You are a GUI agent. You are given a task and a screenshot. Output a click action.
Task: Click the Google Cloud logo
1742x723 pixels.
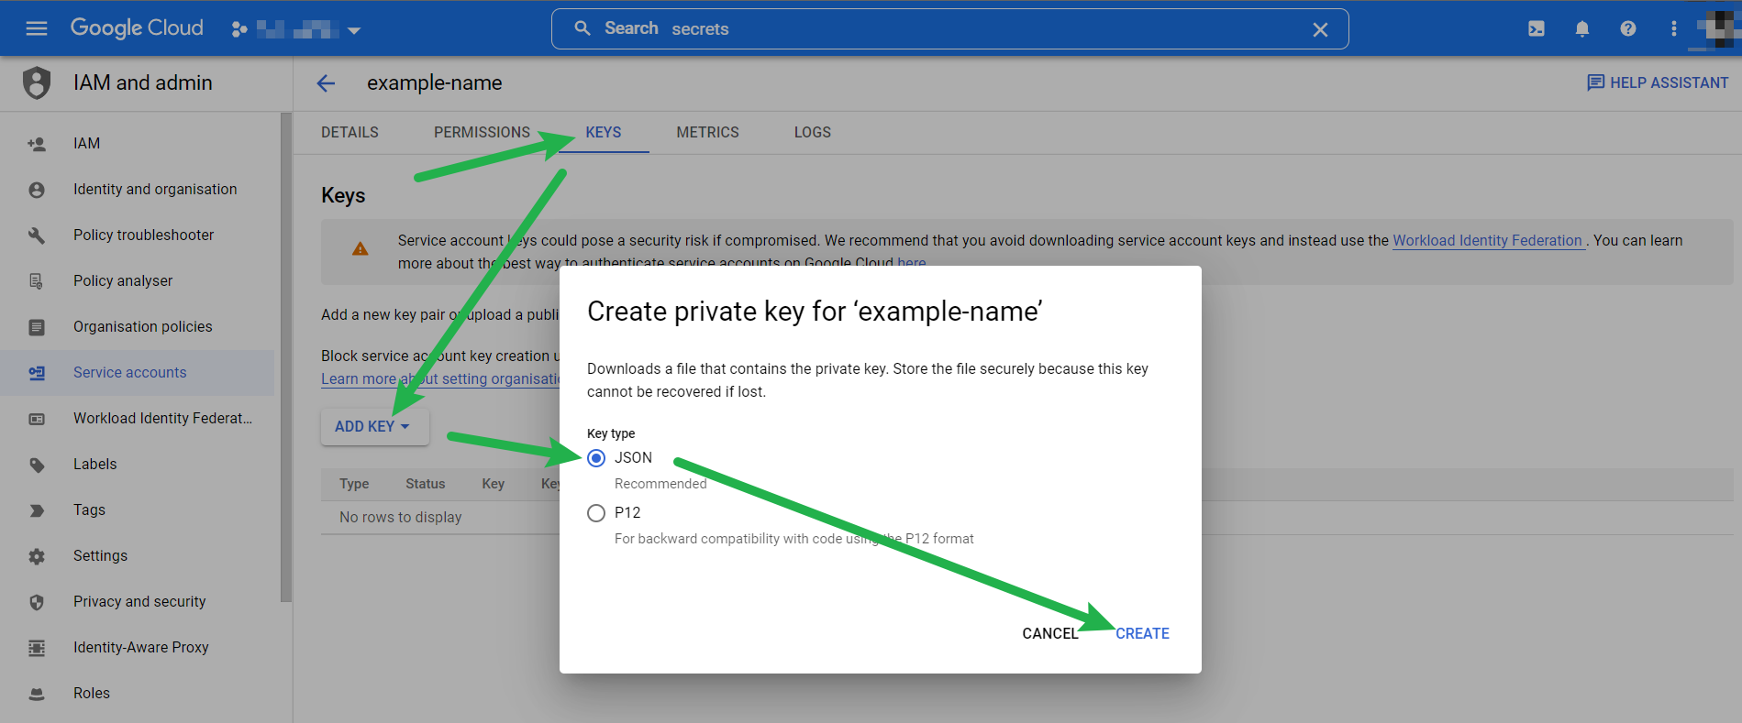pyautogui.click(x=137, y=28)
